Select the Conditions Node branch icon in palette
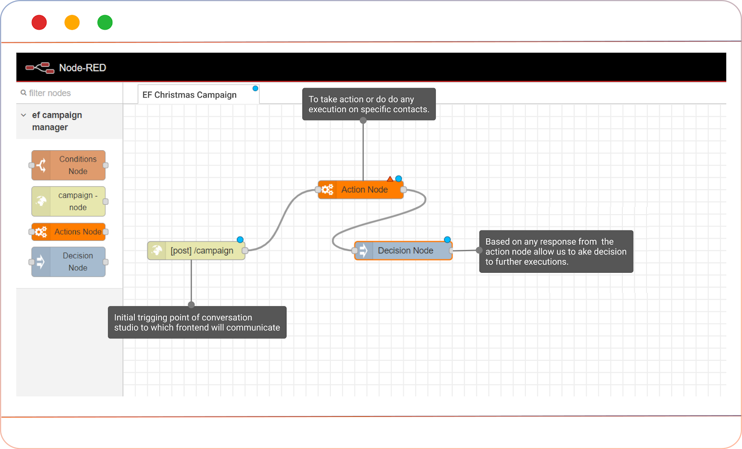Image resolution: width=742 pixels, height=449 pixels. click(41, 165)
